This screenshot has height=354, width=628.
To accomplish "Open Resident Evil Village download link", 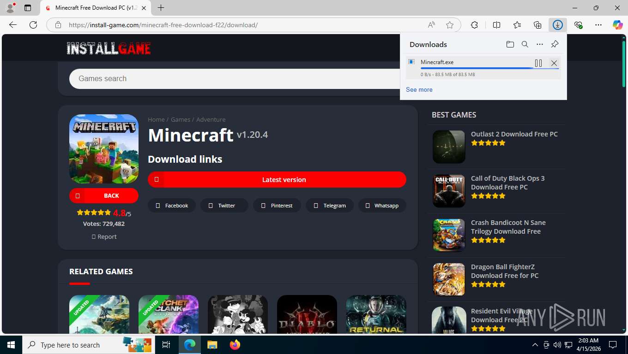I will tap(502, 315).
